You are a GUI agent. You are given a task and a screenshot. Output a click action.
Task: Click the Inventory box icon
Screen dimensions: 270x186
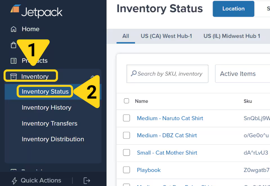click(x=13, y=76)
